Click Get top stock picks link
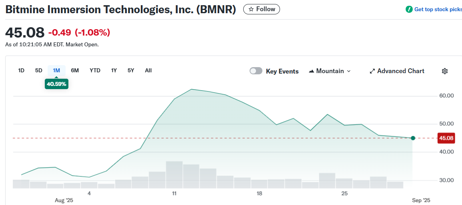Screen dimensions: 462x205 438,10
